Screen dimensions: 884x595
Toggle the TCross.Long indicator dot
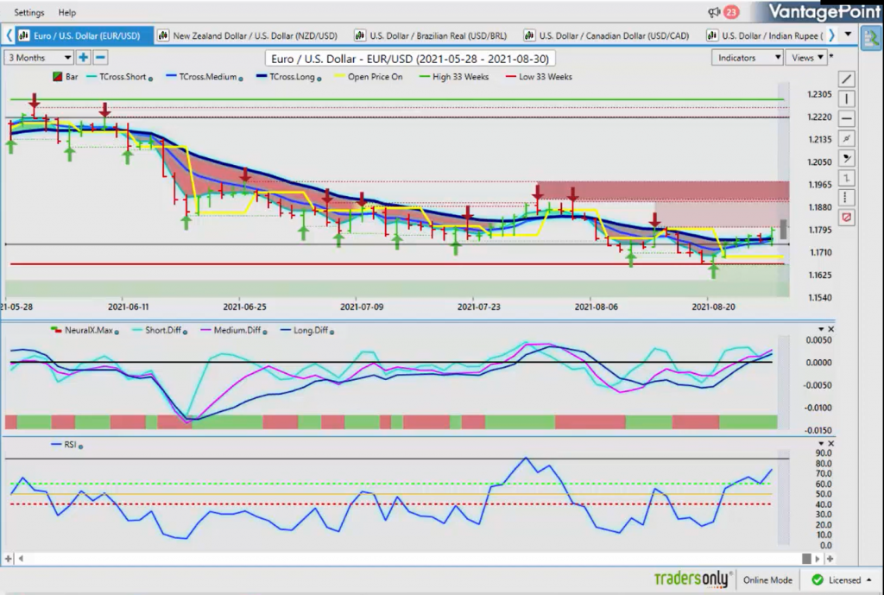319,79
